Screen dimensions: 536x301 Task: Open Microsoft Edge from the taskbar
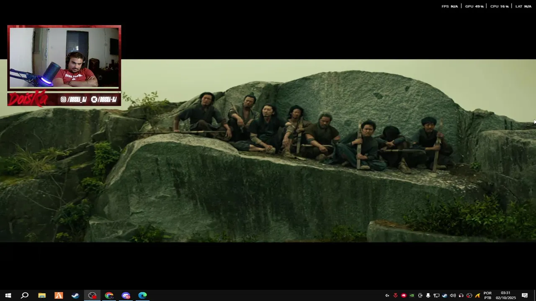(x=142, y=295)
